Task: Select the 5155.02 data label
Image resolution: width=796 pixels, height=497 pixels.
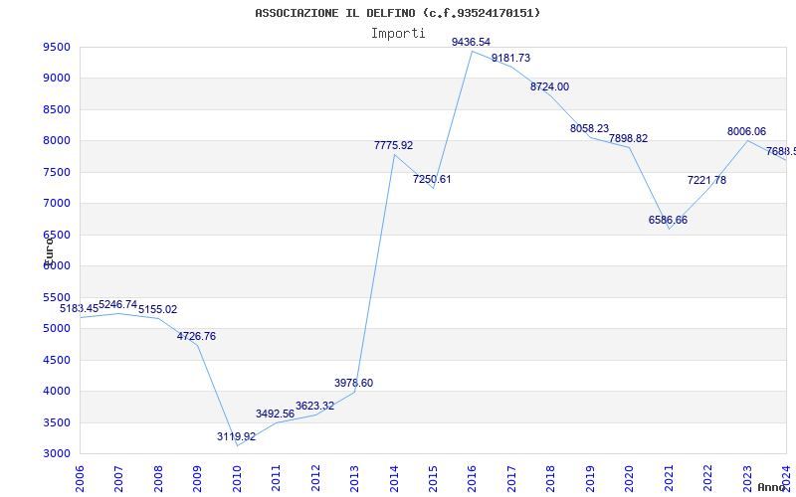Action: coord(158,309)
